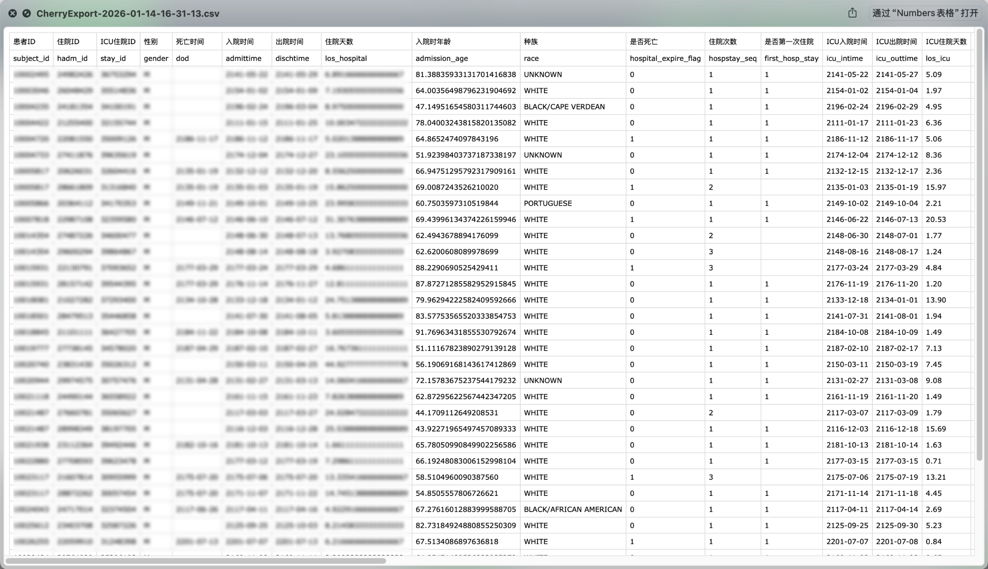Click the BLACK/AFRICAN AMERICAN cell
Screen dimensions: 988x569
pyautogui.click(x=573, y=509)
